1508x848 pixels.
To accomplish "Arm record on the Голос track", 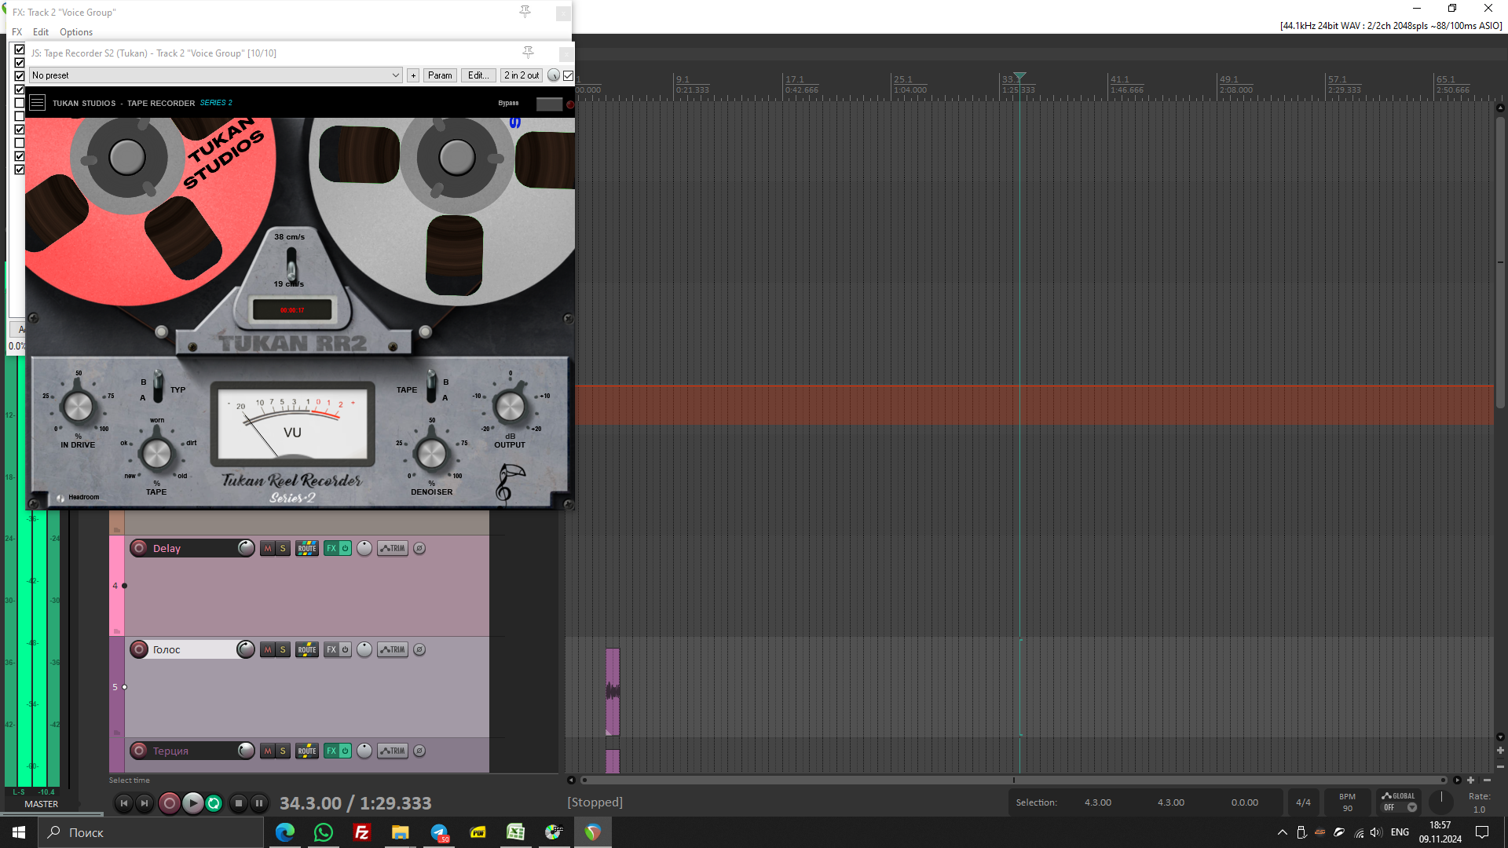I will (x=139, y=649).
